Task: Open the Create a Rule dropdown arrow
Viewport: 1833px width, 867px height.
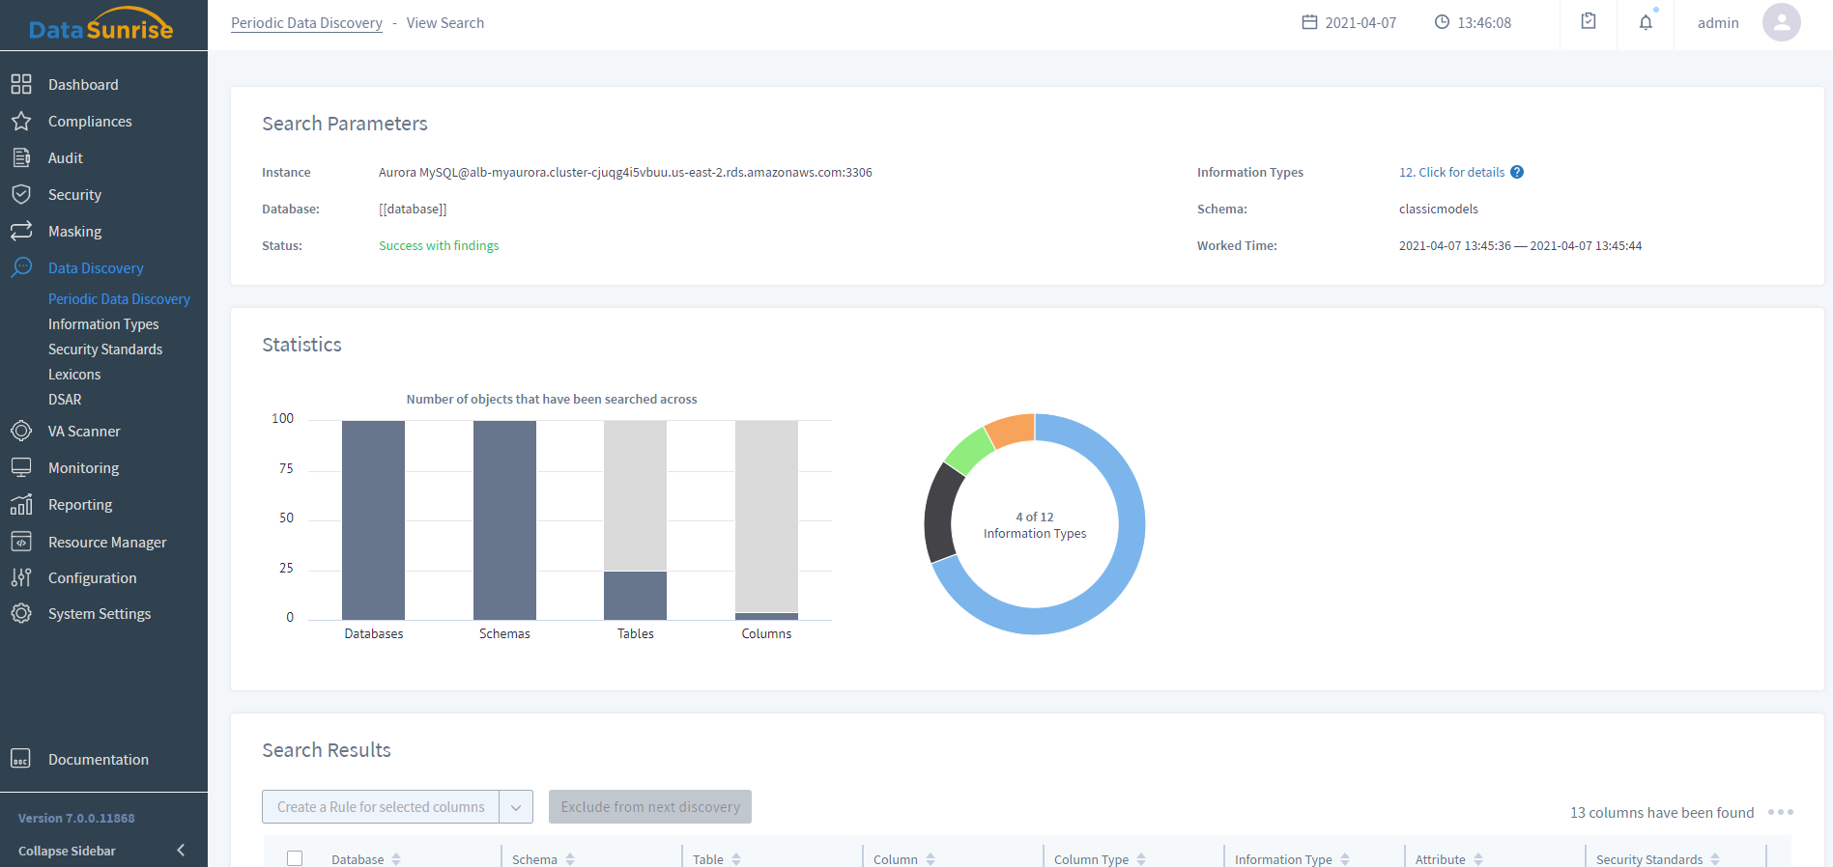Action: [x=516, y=807]
